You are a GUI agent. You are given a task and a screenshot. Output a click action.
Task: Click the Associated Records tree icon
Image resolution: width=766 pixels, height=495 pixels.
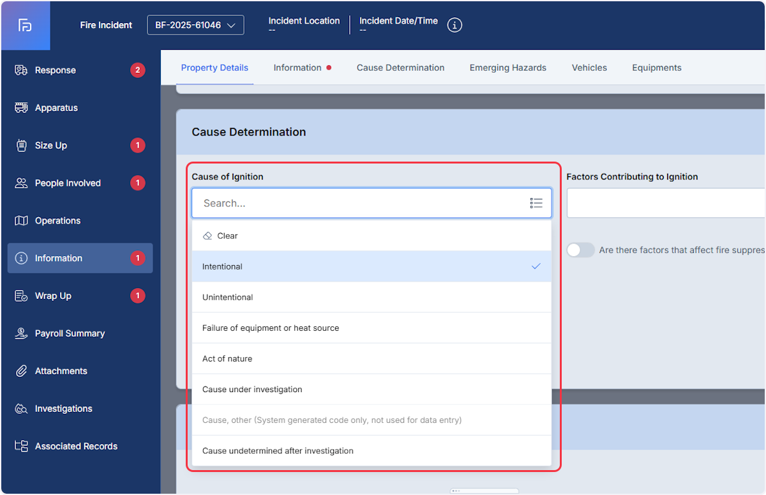tap(21, 446)
